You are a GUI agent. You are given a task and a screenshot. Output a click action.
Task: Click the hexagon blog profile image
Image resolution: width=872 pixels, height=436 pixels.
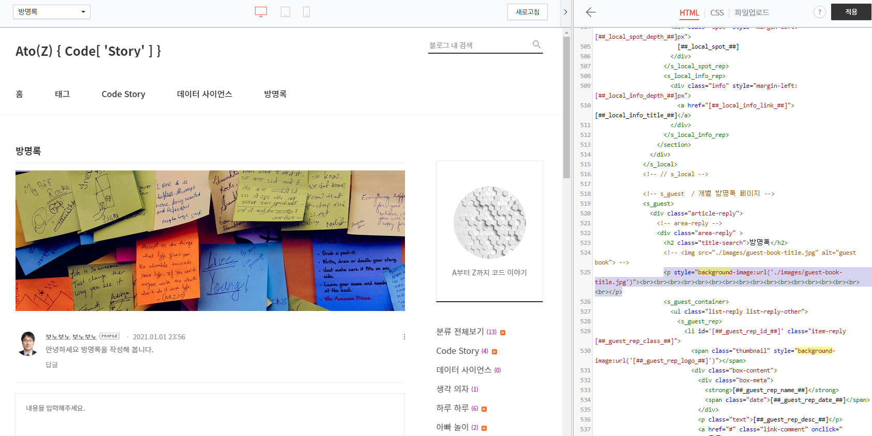489,223
